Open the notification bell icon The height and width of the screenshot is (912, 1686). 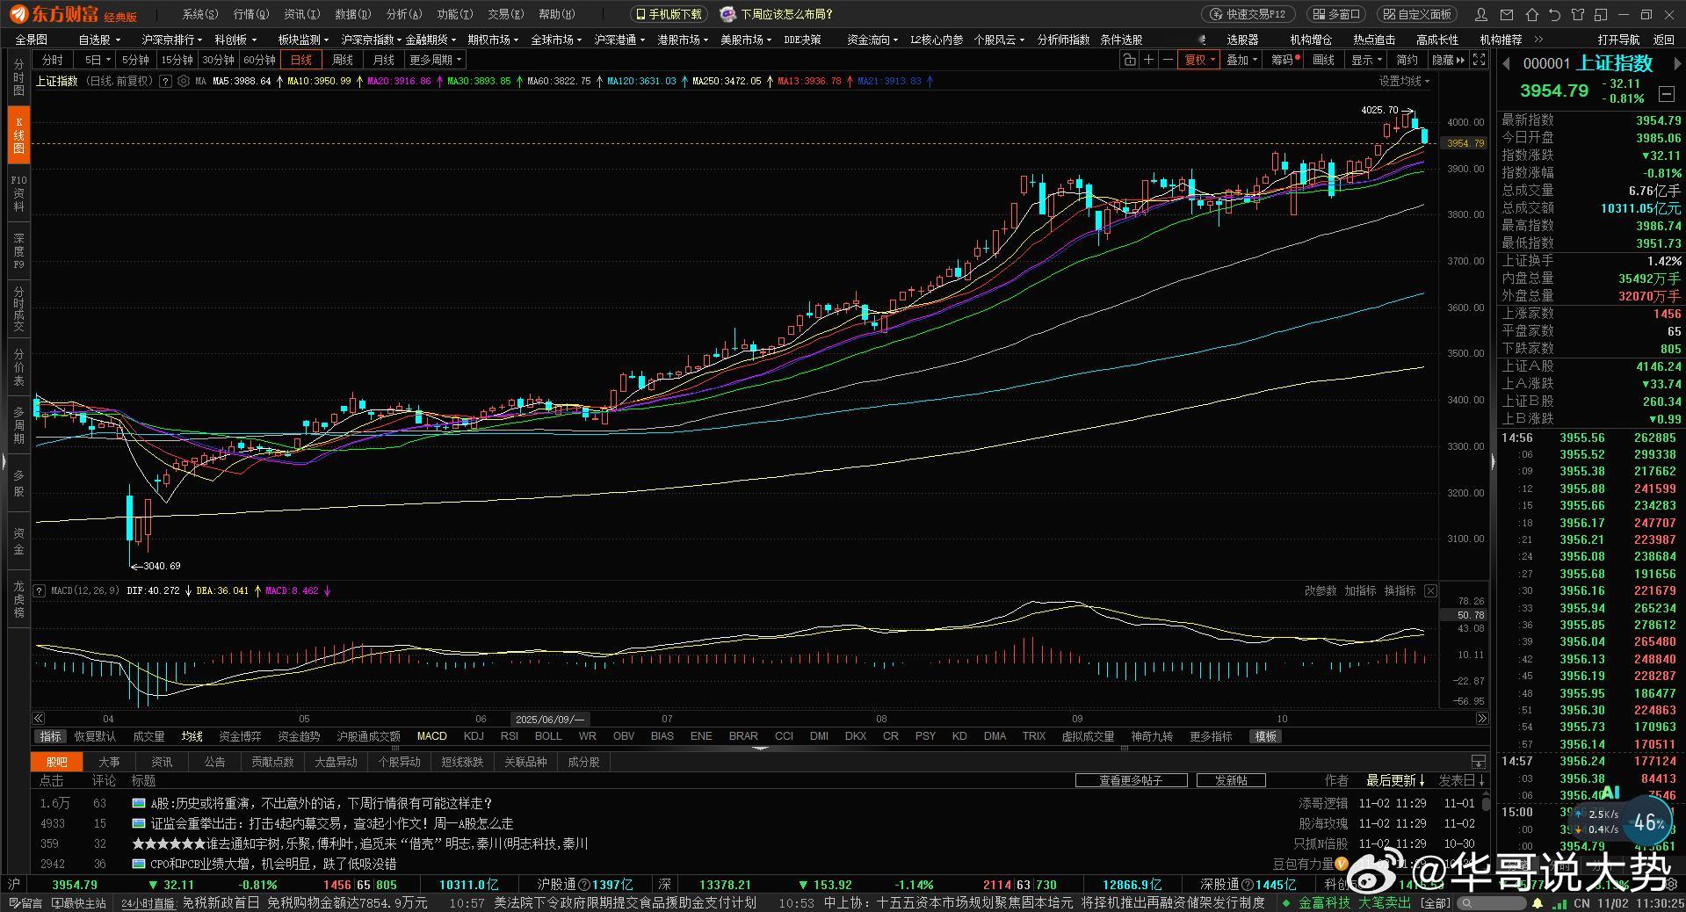coord(1538,903)
